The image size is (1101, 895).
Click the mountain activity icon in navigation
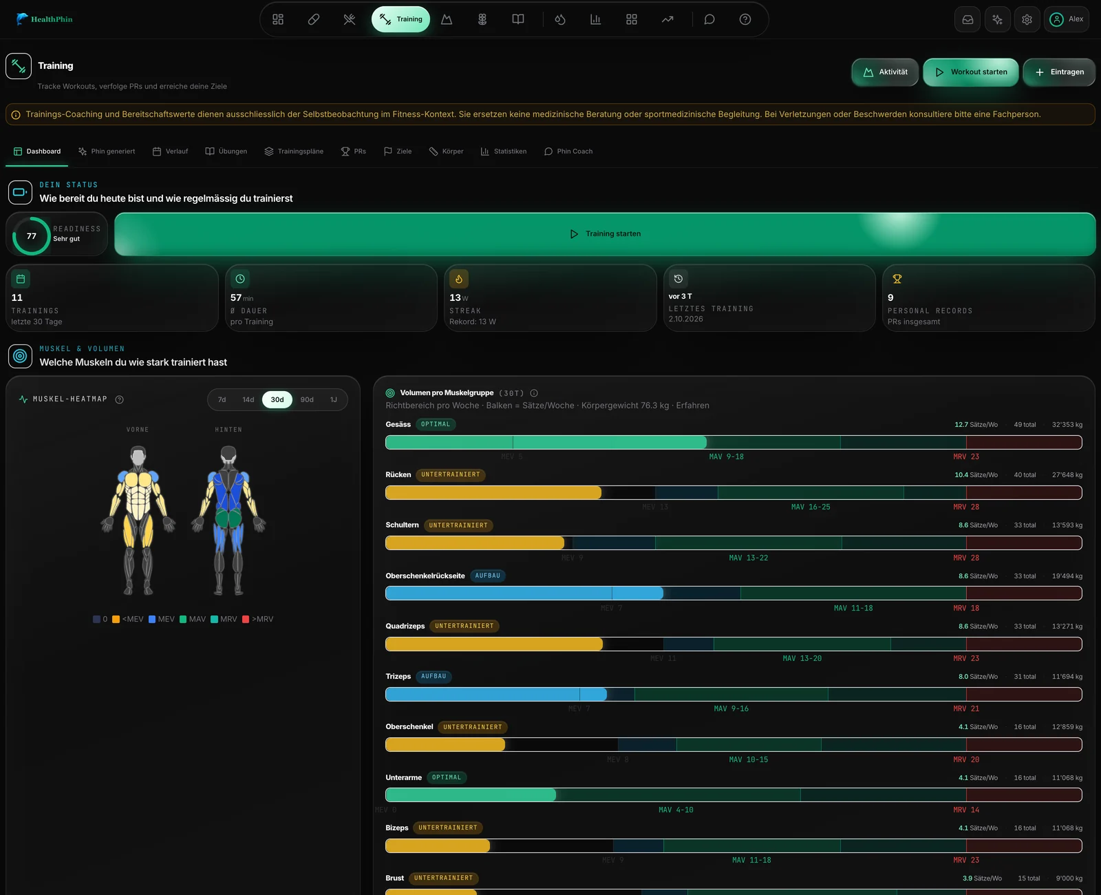pos(447,19)
